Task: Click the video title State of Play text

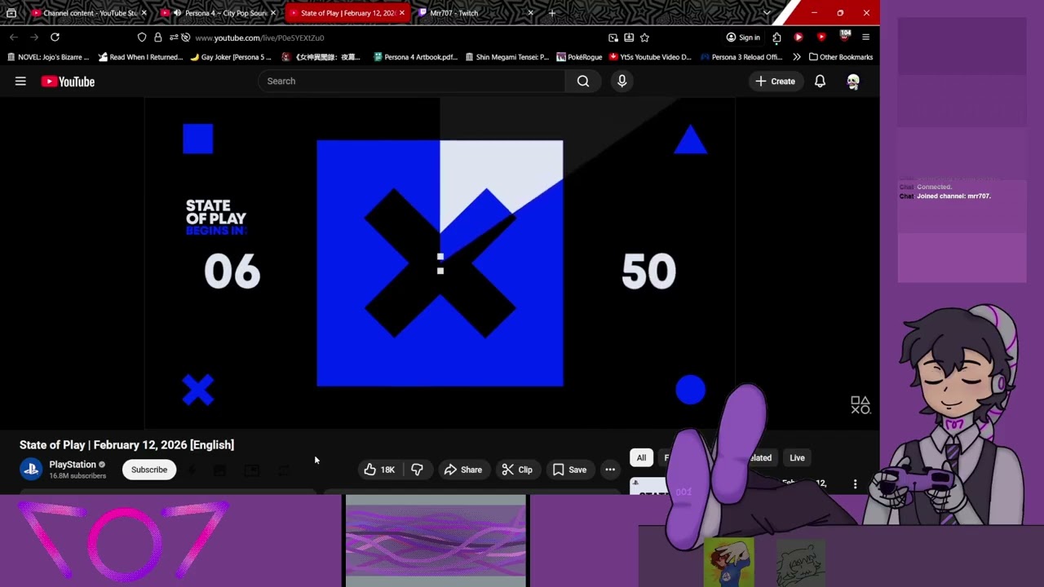Action: coord(126,445)
